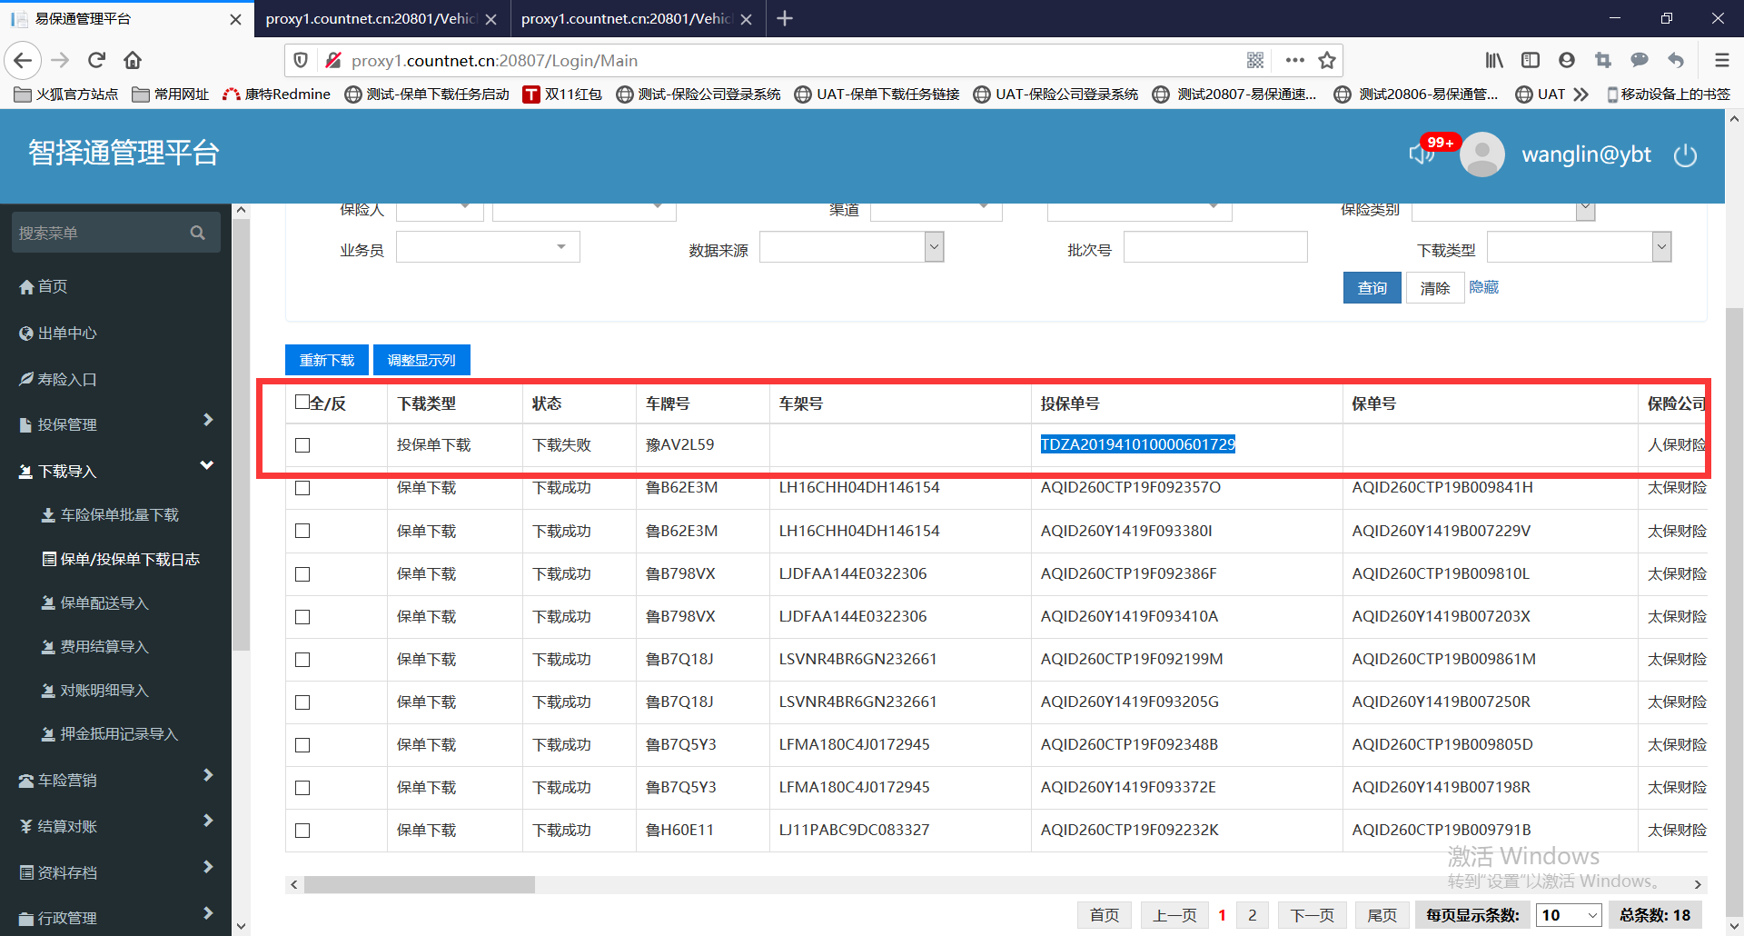Open 车险保单批量下载 menu item
The image size is (1744, 936).
pos(119,515)
